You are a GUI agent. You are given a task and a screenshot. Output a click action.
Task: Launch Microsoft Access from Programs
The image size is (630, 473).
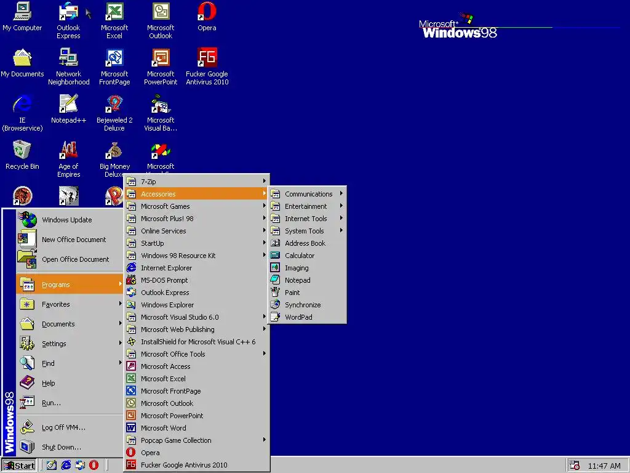point(196,366)
